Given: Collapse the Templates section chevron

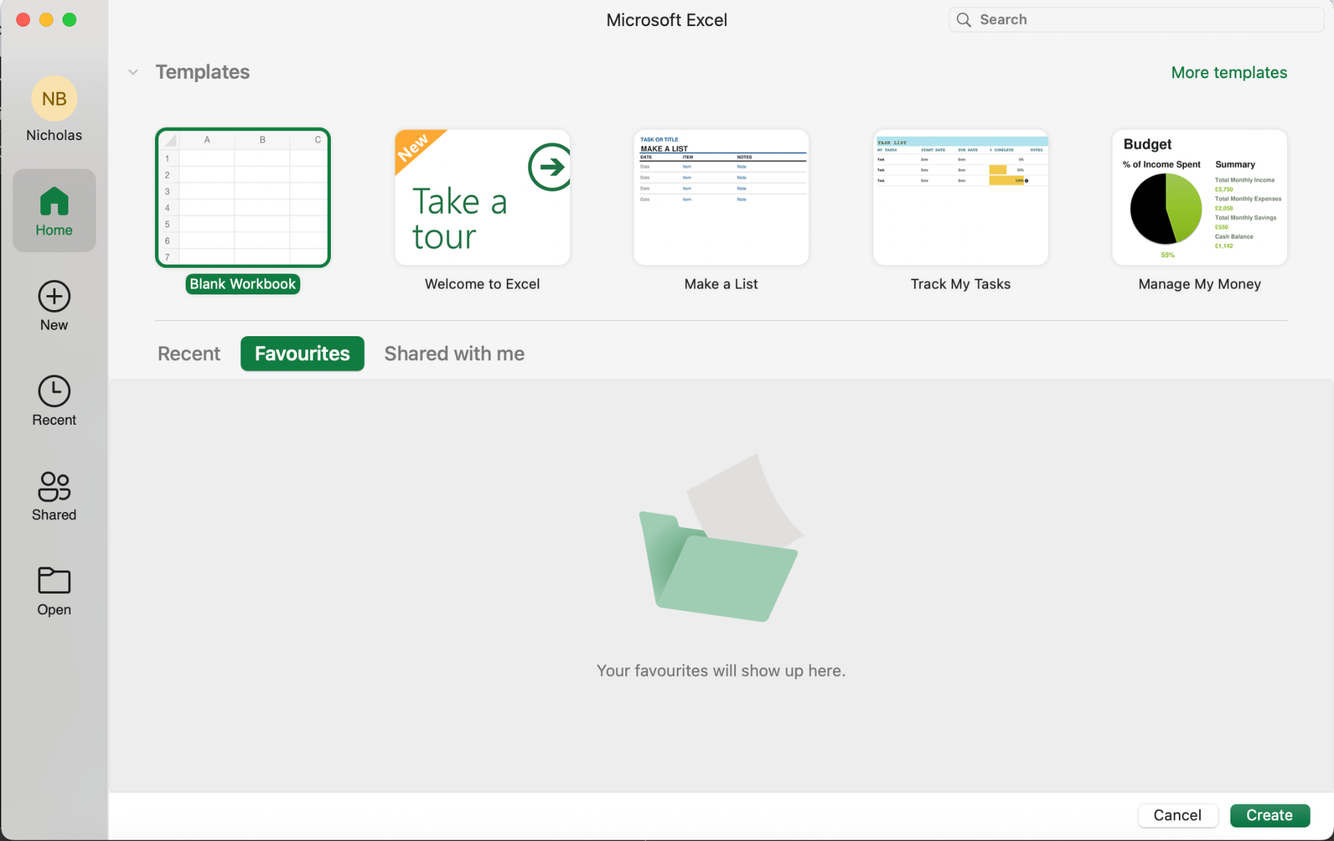Looking at the screenshot, I should coord(133,72).
